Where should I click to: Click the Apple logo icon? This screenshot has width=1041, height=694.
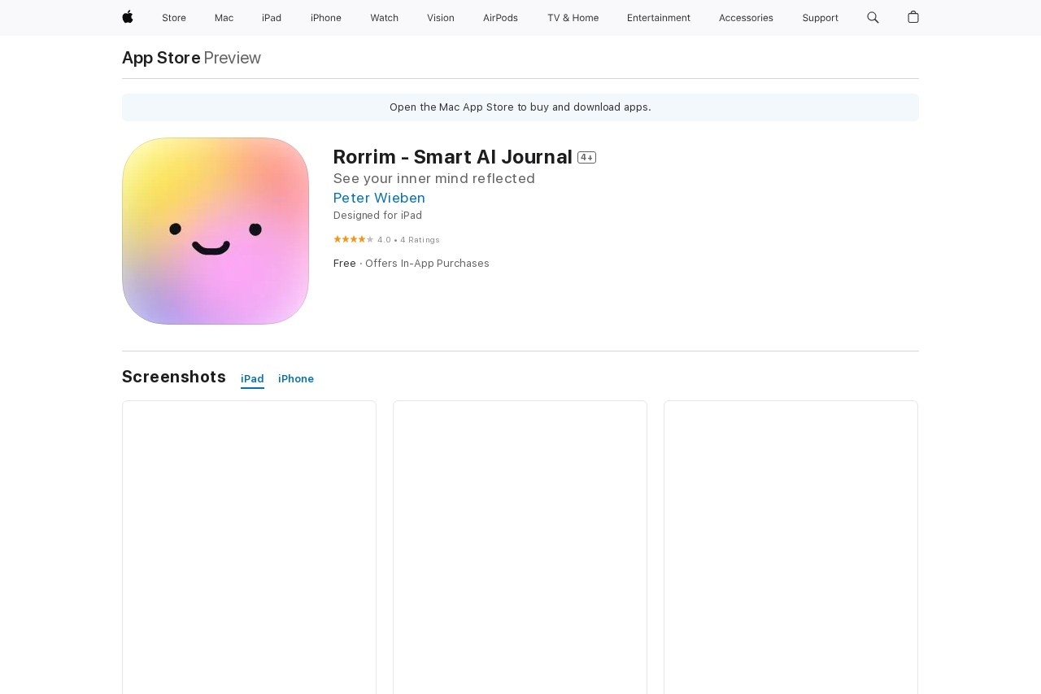[x=128, y=17]
